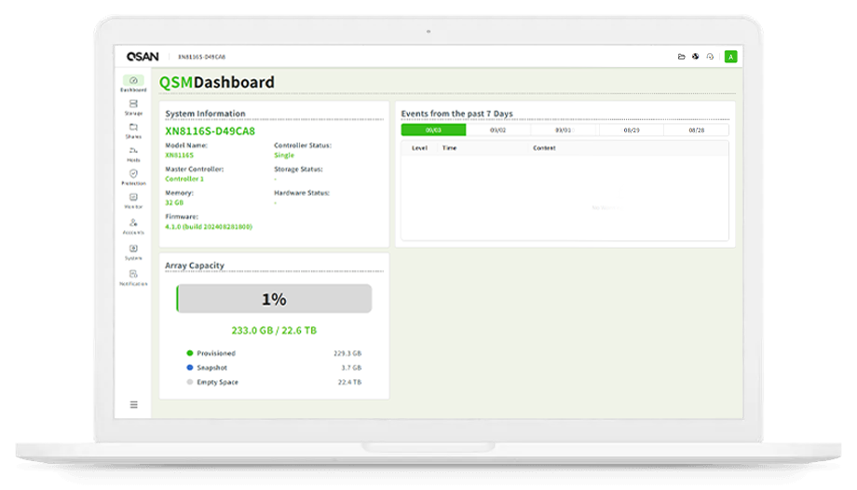
Task: Click the green Provisioned legend dot
Action: pyautogui.click(x=190, y=353)
